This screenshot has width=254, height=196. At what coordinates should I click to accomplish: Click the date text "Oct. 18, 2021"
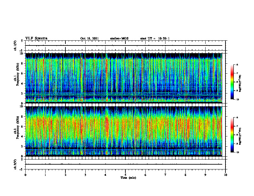pyautogui.click(x=89, y=38)
